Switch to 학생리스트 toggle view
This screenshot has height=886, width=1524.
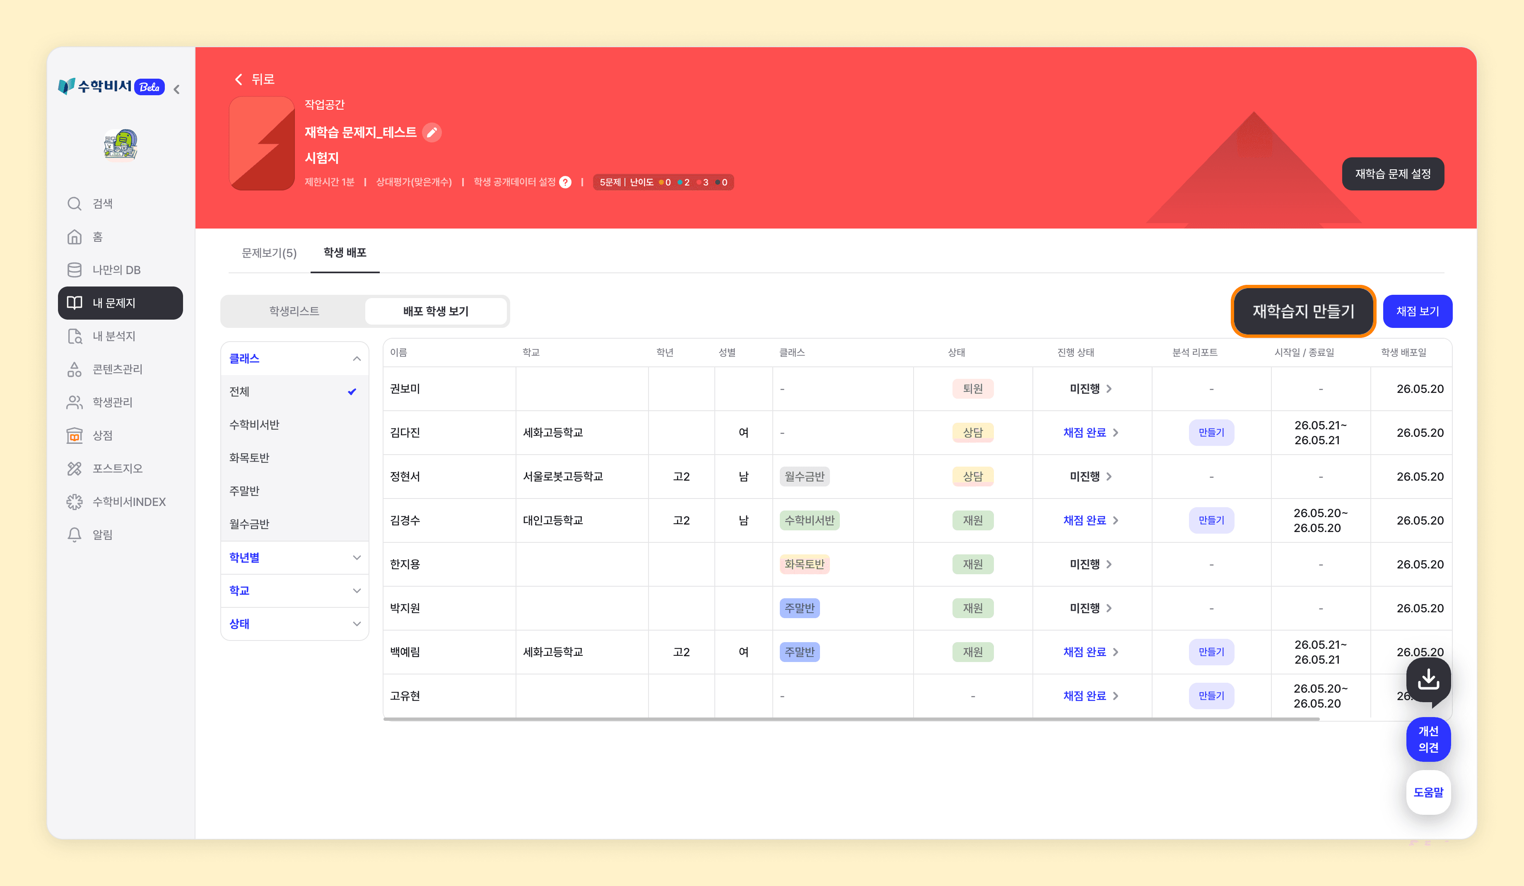coord(294,311)
